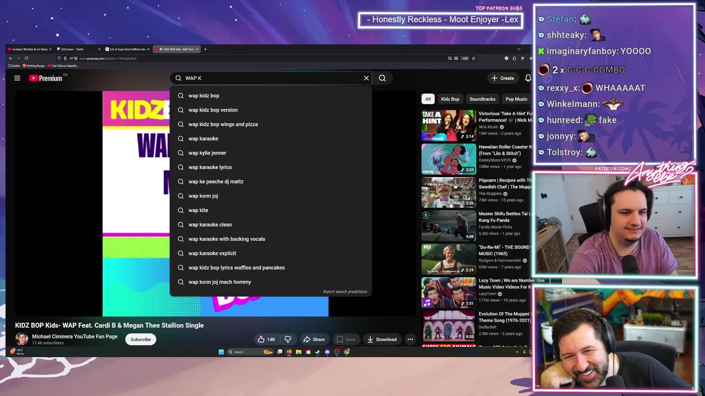Screen dimensions: 705x396
Task: Open YouTube notifications bell
Action: click(x=528, y=78)
